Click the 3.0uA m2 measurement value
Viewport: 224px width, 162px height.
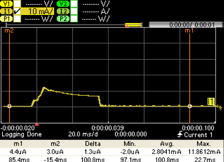tap(55, 152)
